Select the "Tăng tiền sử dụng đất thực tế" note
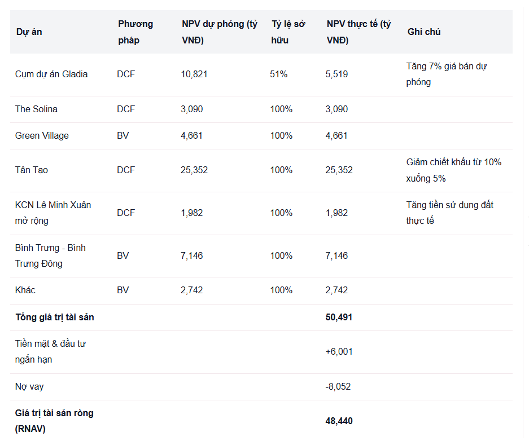The height and width of the screenshot is (441, 529). 449,213
